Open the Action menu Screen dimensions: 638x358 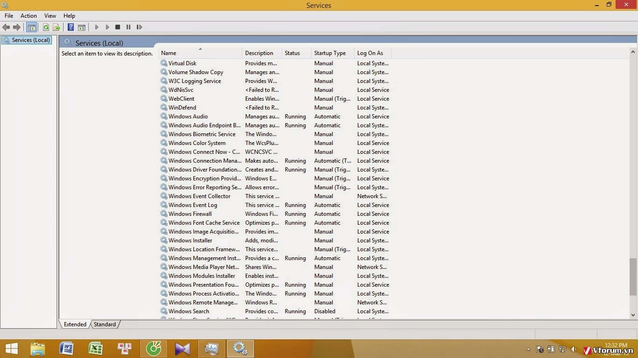click(28, 15)
